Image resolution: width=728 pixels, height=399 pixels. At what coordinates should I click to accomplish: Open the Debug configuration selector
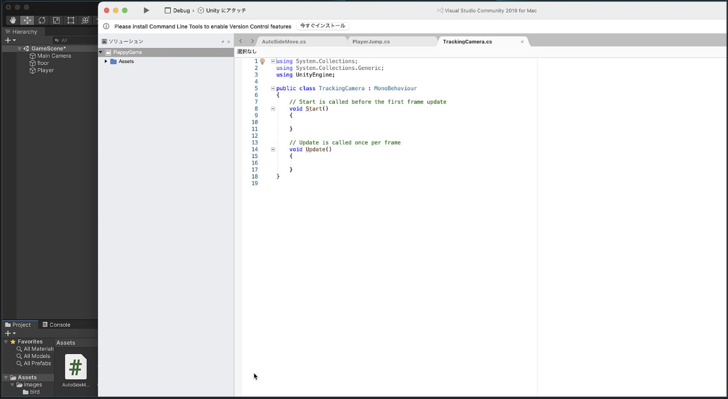click(x=177, y=10)
